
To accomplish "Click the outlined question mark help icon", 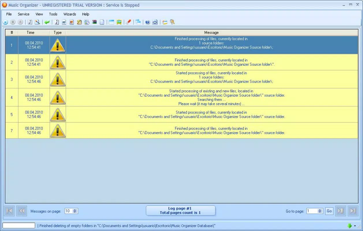I will [x=155, y=22].
